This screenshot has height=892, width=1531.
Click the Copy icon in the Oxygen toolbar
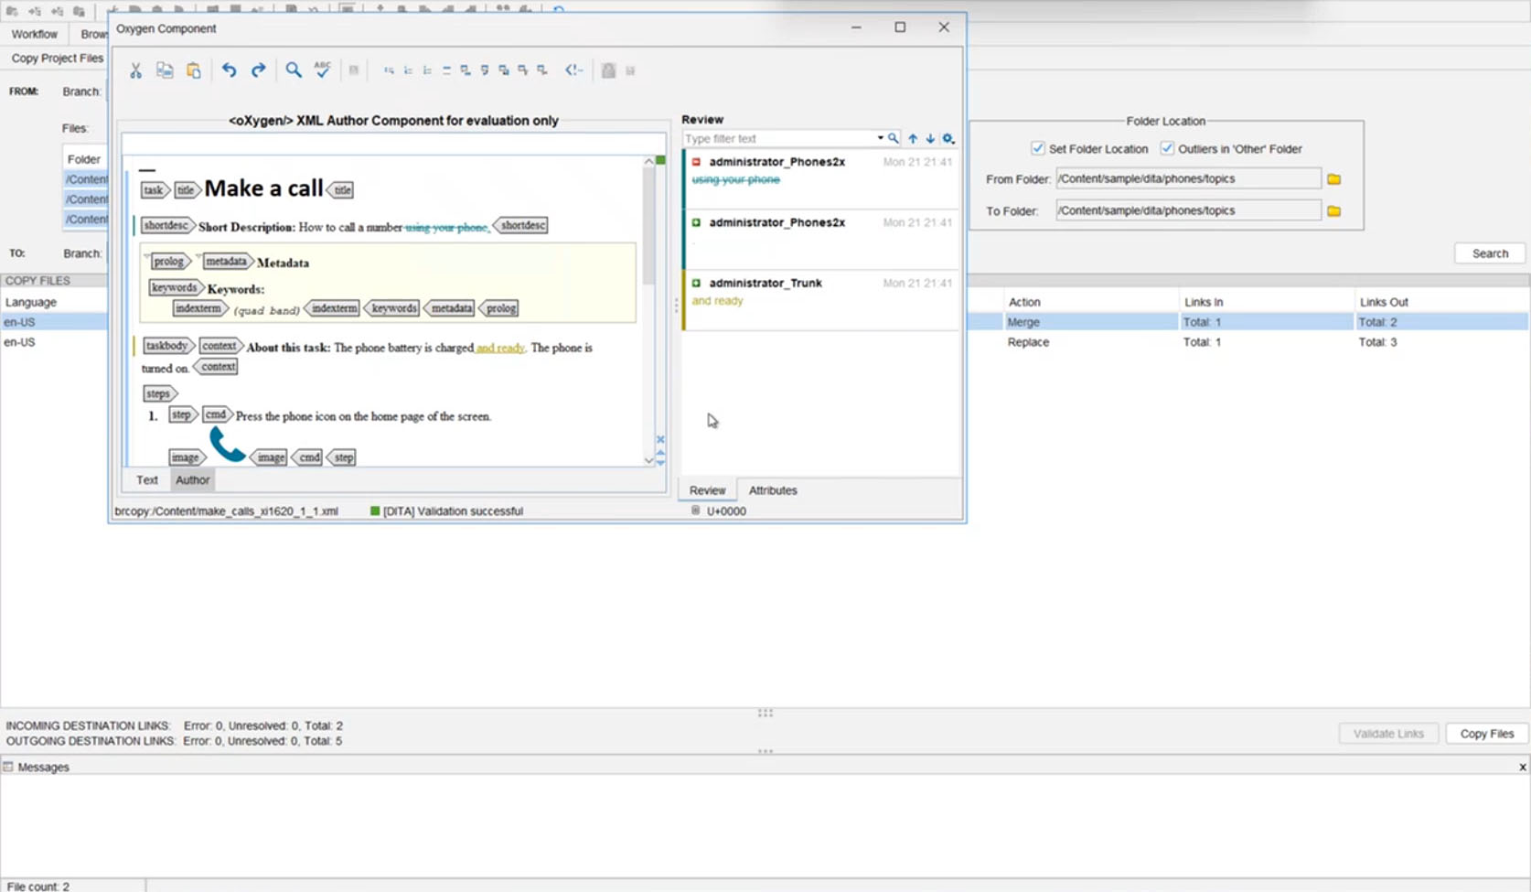[165, 70]
